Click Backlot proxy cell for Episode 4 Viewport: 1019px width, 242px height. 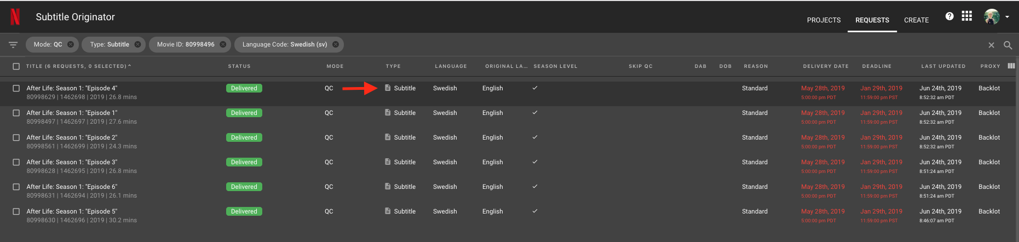point(989,88)
